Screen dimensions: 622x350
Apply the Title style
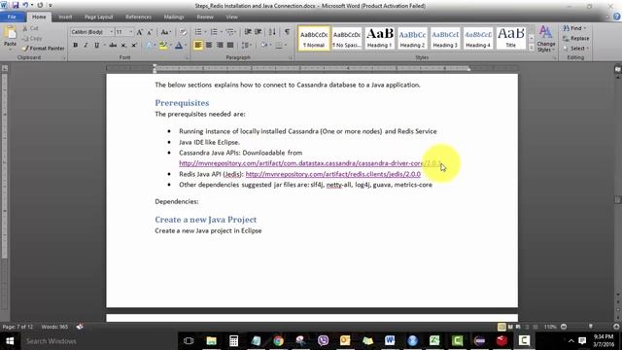(x=511, y=39)
